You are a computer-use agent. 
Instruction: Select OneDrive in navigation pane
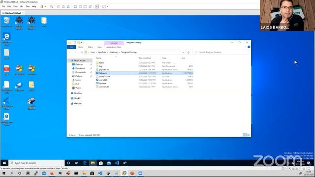tap(78, 93)
